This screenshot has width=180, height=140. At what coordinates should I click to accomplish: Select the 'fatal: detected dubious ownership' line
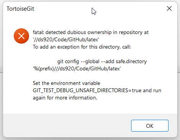point(91,33)
